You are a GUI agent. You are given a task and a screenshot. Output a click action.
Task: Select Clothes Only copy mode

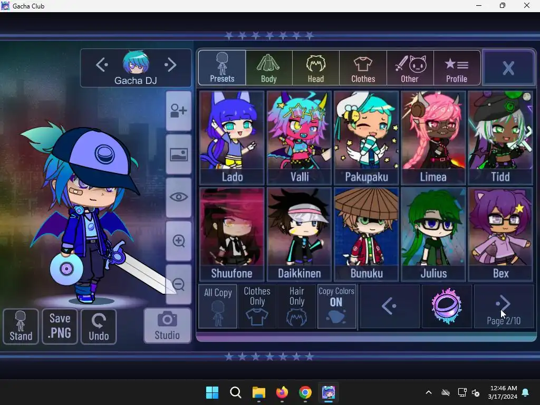point(257,306)
